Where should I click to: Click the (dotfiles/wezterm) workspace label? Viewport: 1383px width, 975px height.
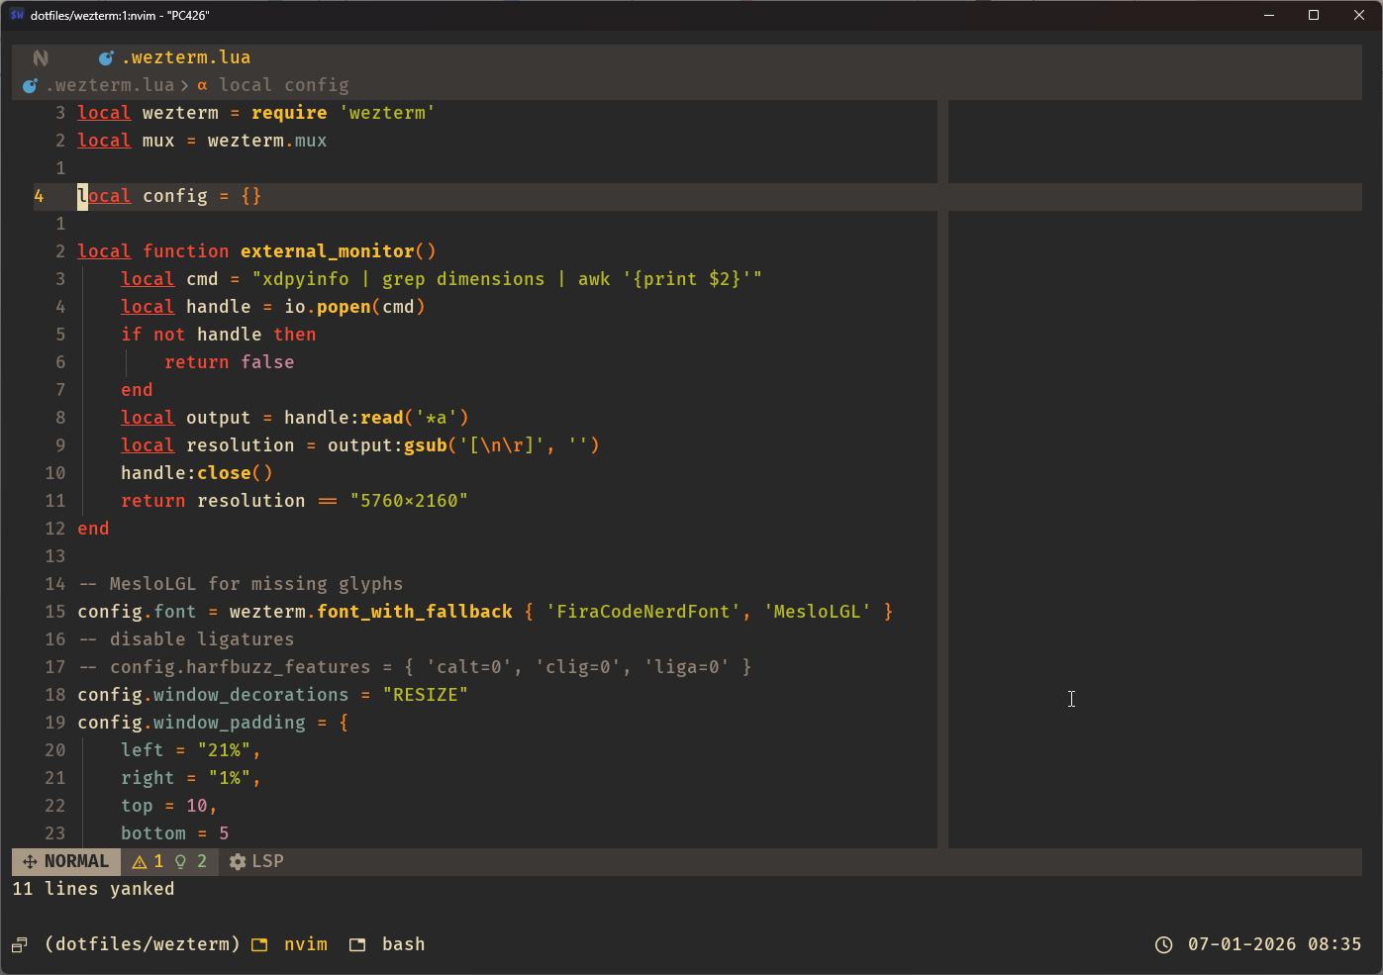tap(143, 944)
